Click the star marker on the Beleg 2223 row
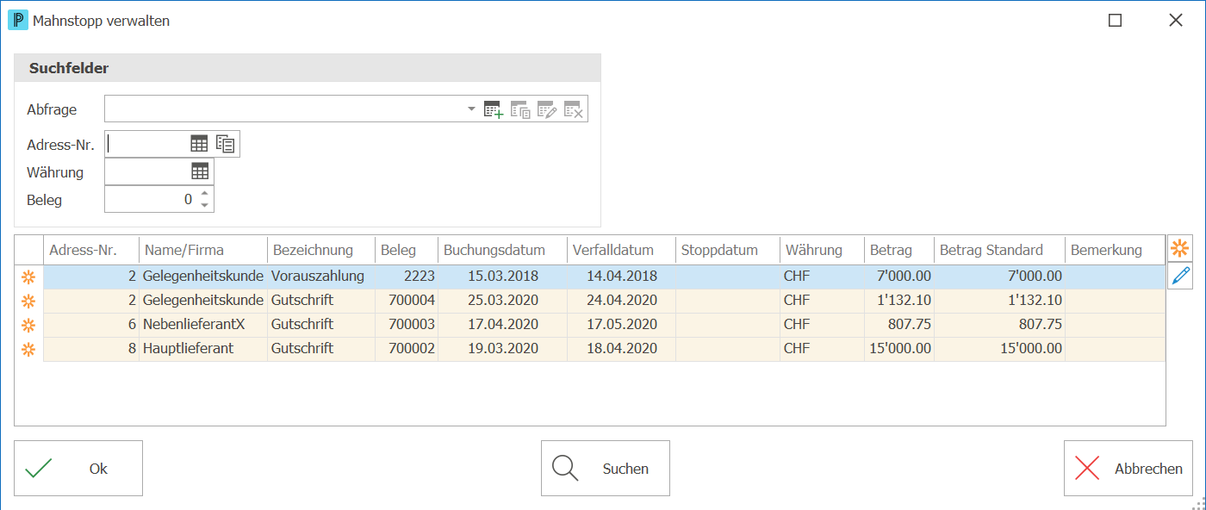Image resolution: width=1206 pixels, height=510 pixels. (28, 277)
